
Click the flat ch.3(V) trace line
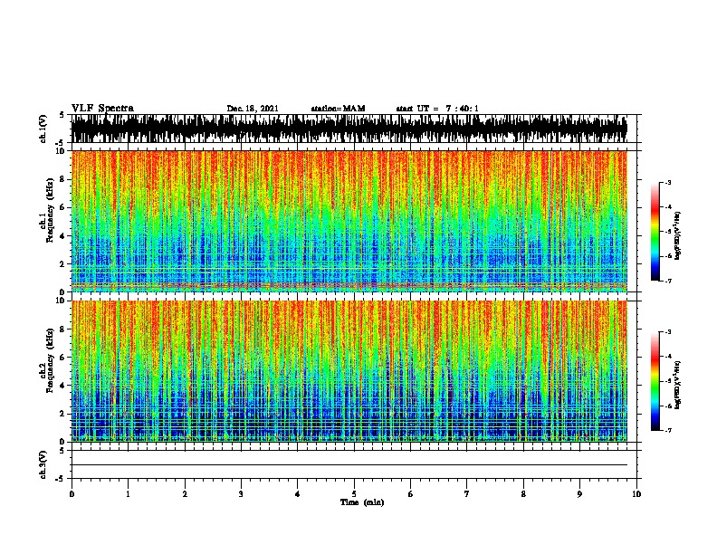(349, 465)
